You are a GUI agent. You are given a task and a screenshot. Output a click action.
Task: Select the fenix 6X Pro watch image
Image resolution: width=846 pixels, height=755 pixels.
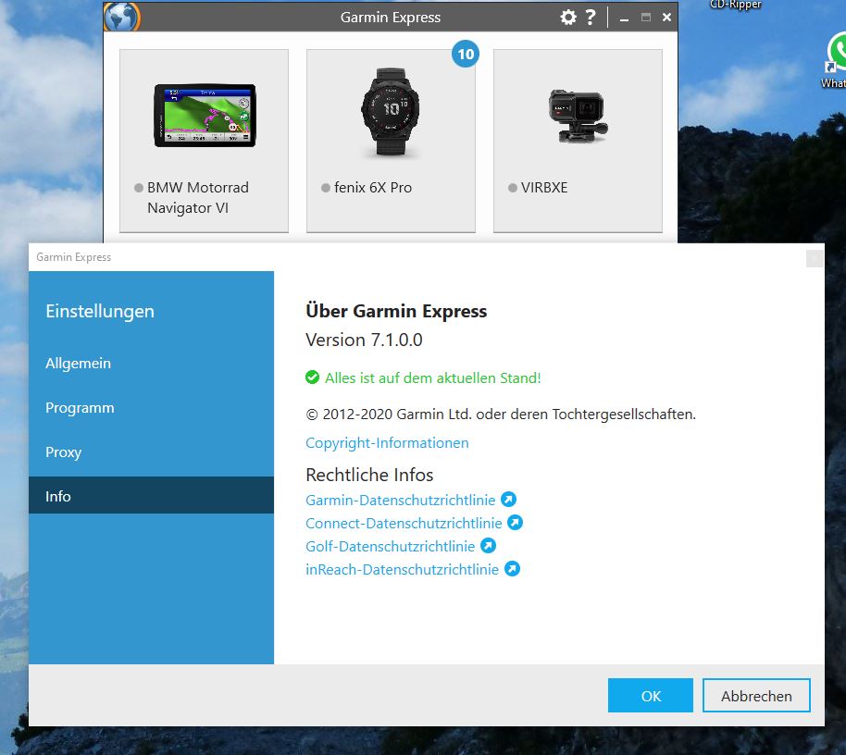391,112
